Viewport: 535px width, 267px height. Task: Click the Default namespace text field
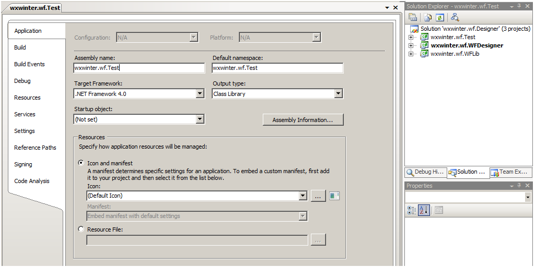[x=277, y=68]
